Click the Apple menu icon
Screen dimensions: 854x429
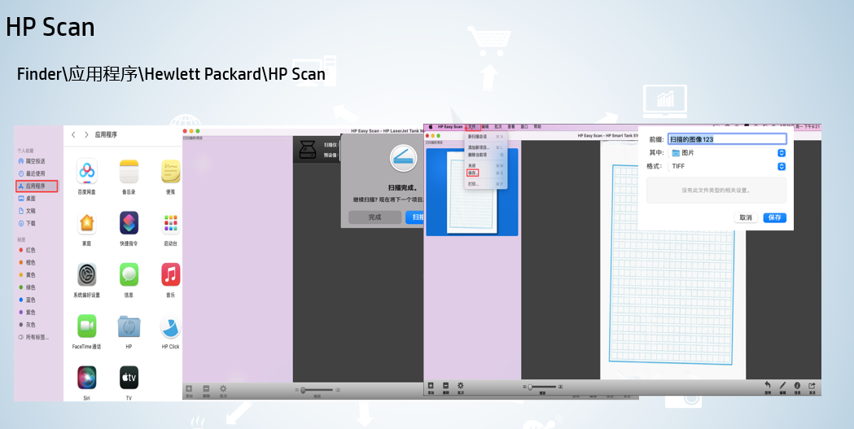coord(431,127)
